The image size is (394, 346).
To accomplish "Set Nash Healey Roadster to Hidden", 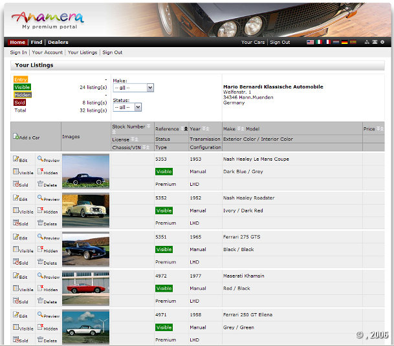I will tap(47, 211).
